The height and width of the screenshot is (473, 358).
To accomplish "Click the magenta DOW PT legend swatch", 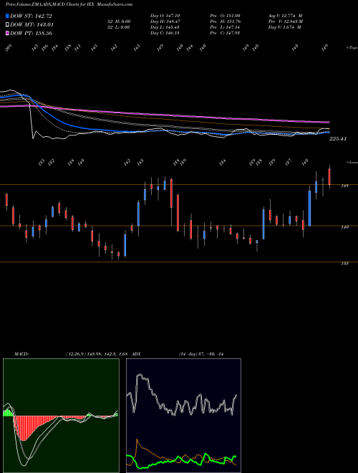I will pos(7,33).
